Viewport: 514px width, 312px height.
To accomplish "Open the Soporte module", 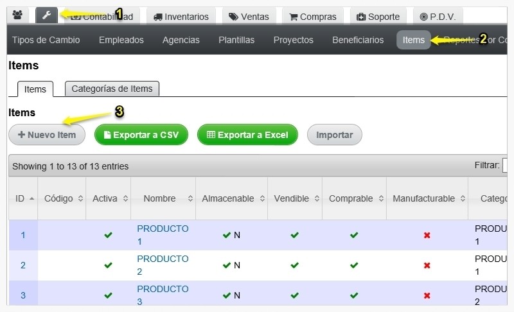I will pyautogui.click(x=378, y=16).
